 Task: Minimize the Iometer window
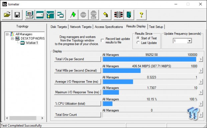click(176, 4)
